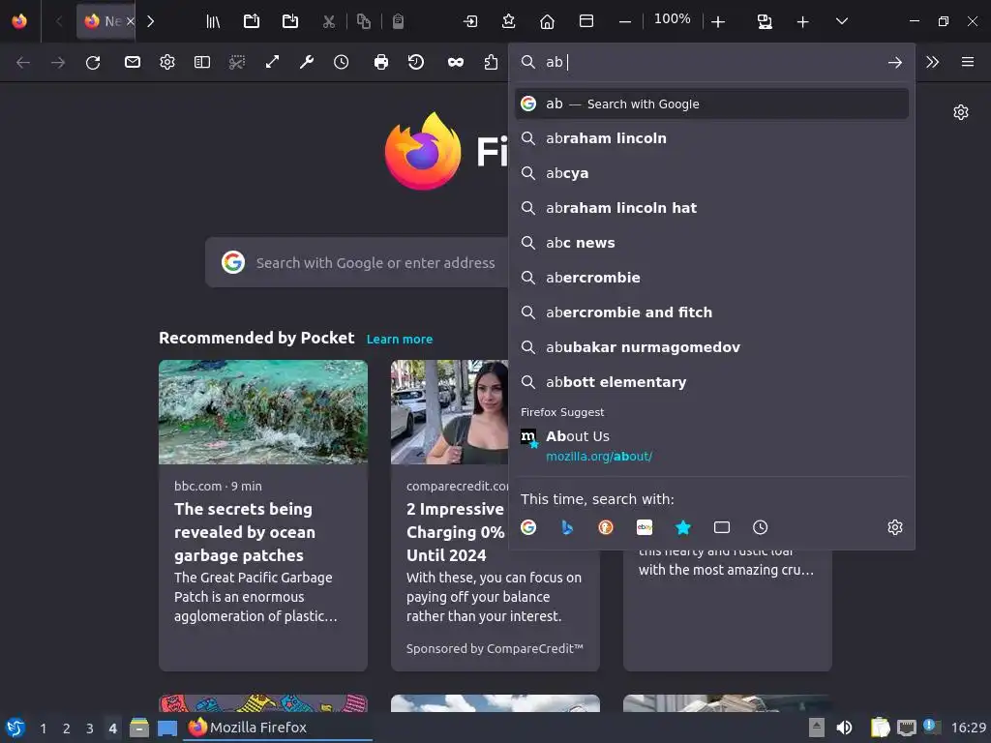Open private browsing mask icon
The width and height of the screenshot is (991, 743).
(456, 62)
